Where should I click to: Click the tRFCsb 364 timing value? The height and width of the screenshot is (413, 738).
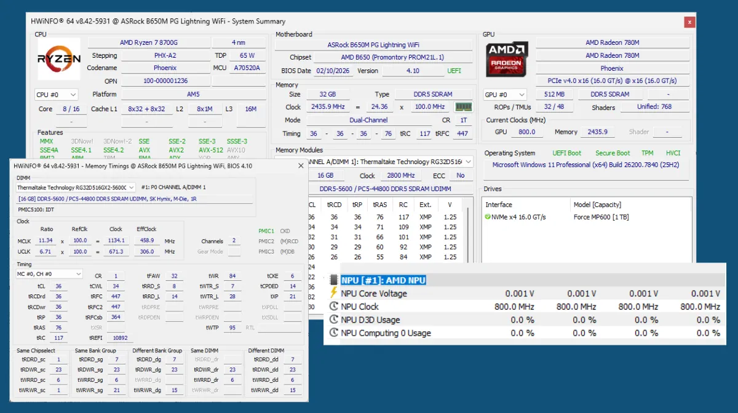point(116,317)
